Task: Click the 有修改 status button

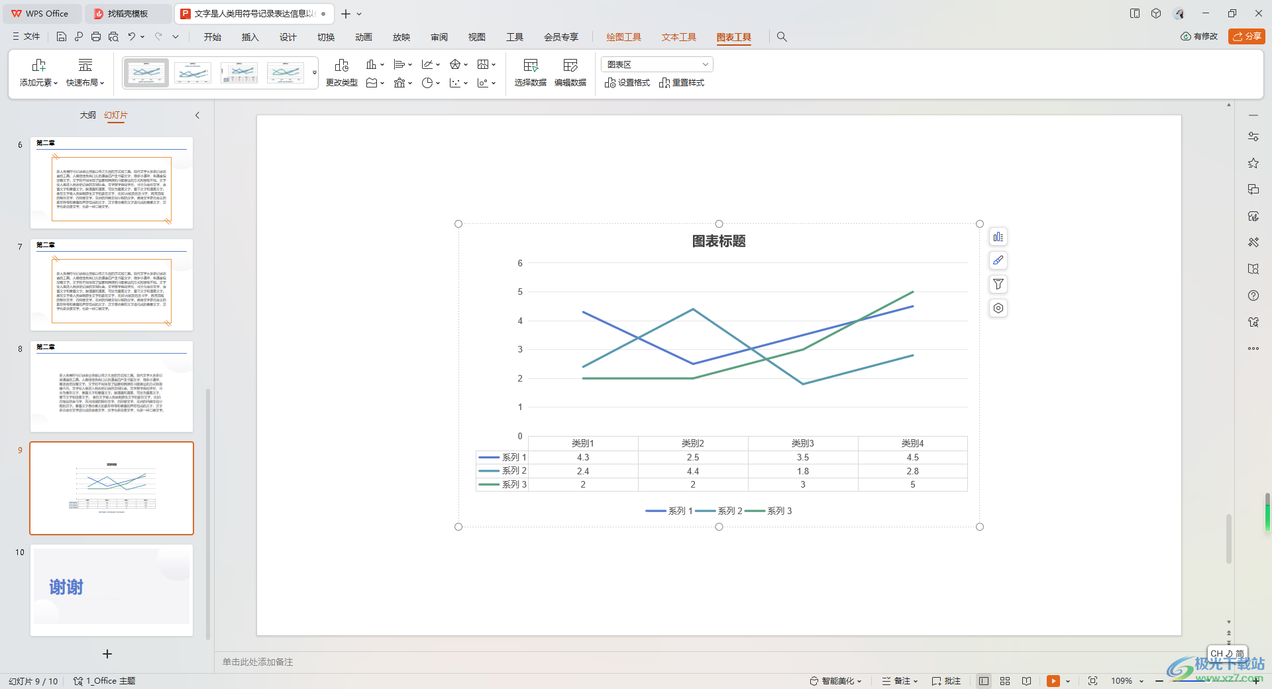Action: 1199,36
